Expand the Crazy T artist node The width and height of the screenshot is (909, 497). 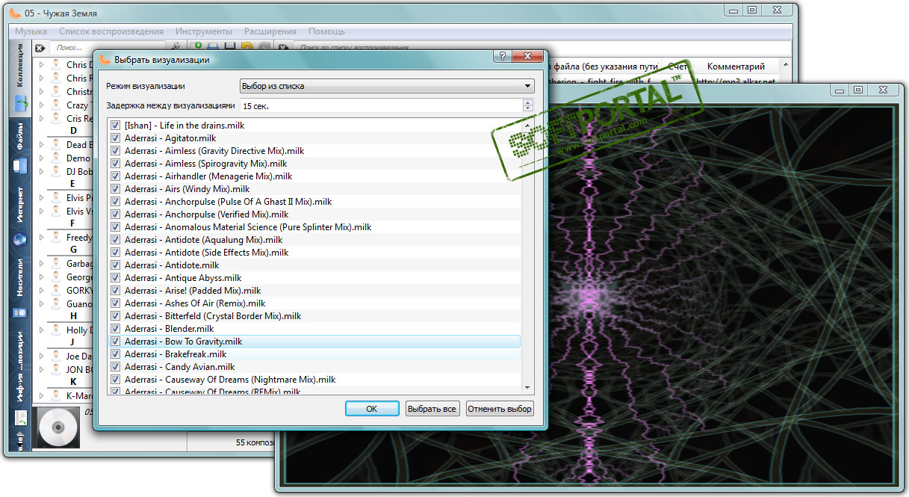pos(42,105)
